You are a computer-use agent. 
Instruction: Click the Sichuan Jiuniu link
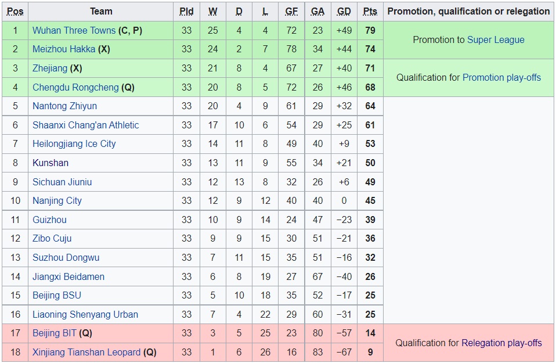(62, 182)
